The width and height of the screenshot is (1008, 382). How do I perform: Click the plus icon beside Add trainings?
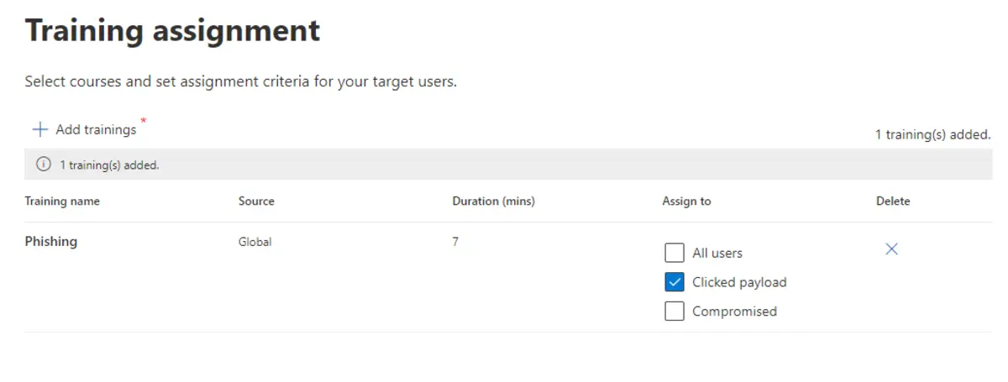[x=39, y=129]
